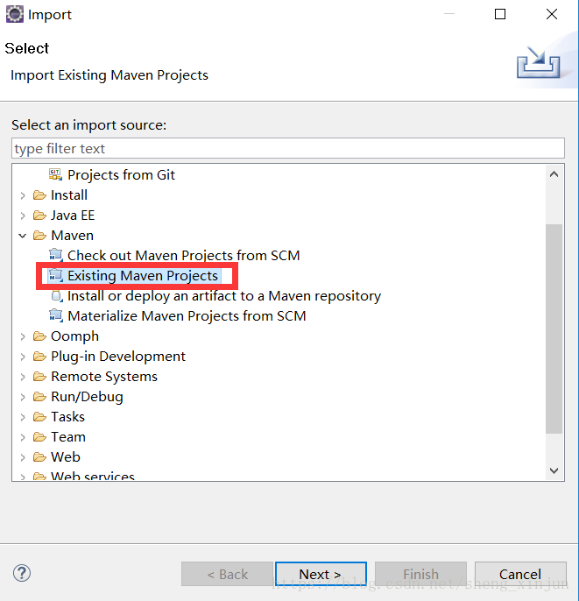Expand the Team category
Screen dimensions: 579x601
pyautogui.click(x=23, y=437)
